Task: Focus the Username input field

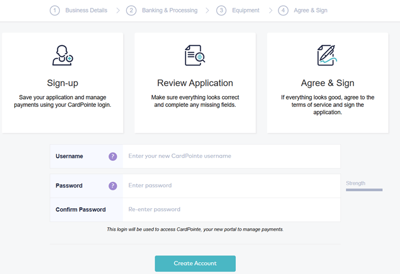Action: coord(231,157)
